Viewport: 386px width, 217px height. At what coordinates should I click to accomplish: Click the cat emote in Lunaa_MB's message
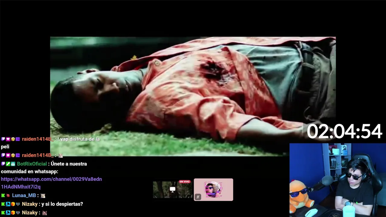(43, 196)
